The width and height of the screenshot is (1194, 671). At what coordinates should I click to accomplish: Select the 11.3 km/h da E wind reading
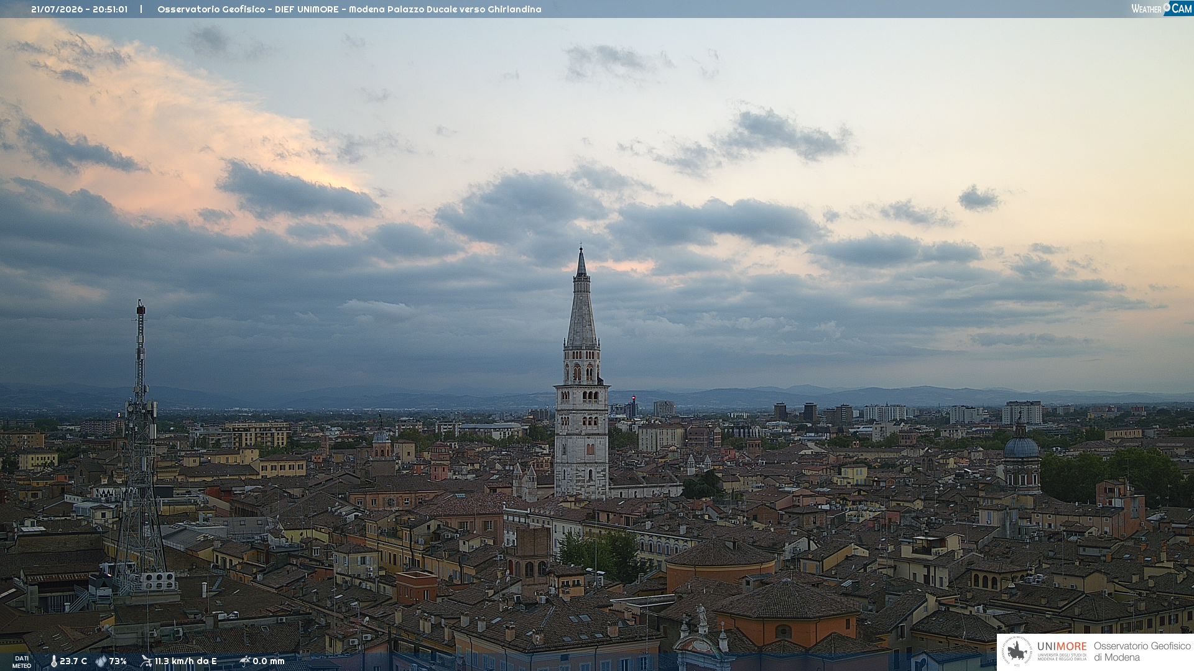click(x=185, y=661)
